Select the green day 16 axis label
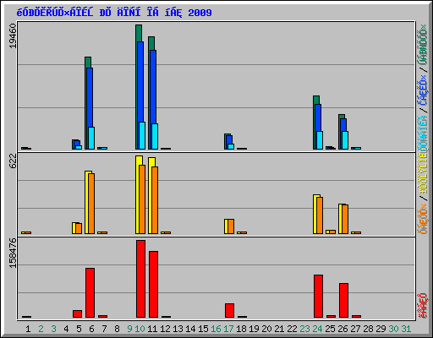Screen dimensions: 433x338 click(216, 329)
